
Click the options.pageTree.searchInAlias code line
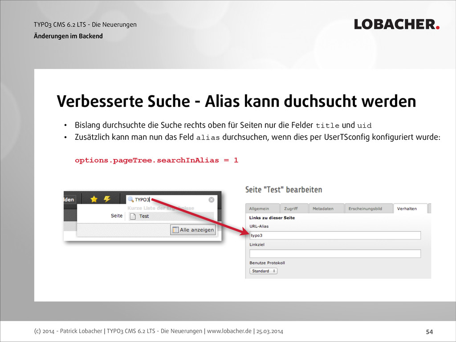point(156,160)
